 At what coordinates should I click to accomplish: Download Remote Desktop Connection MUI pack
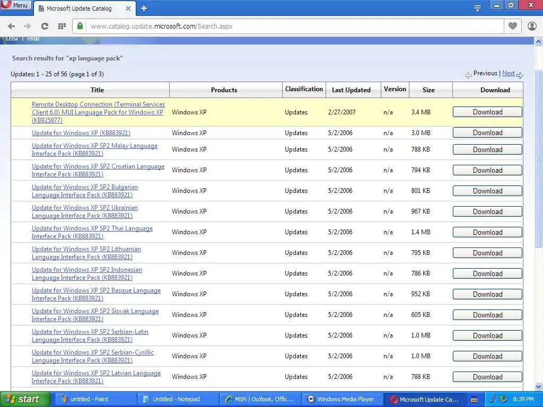(x=487, y=112)
